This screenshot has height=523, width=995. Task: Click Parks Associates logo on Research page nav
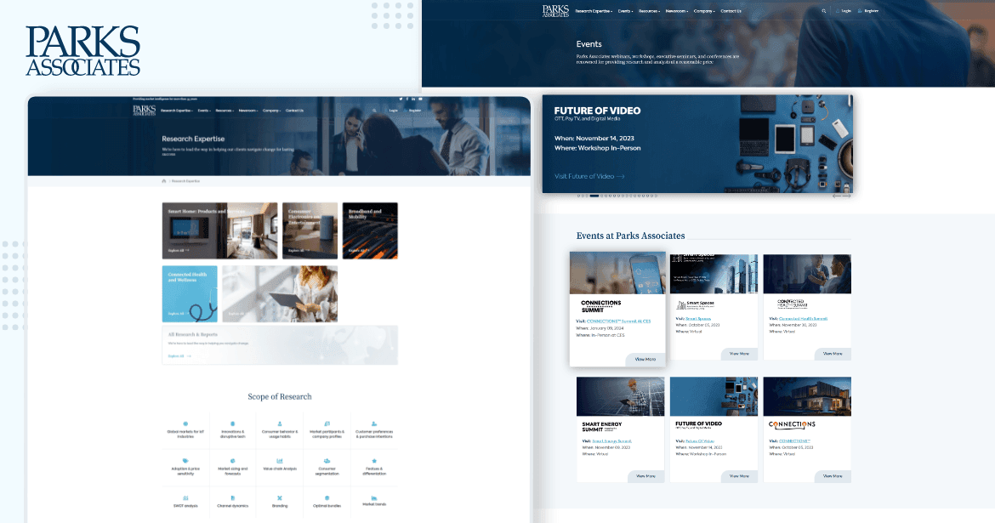coord(144,111)
